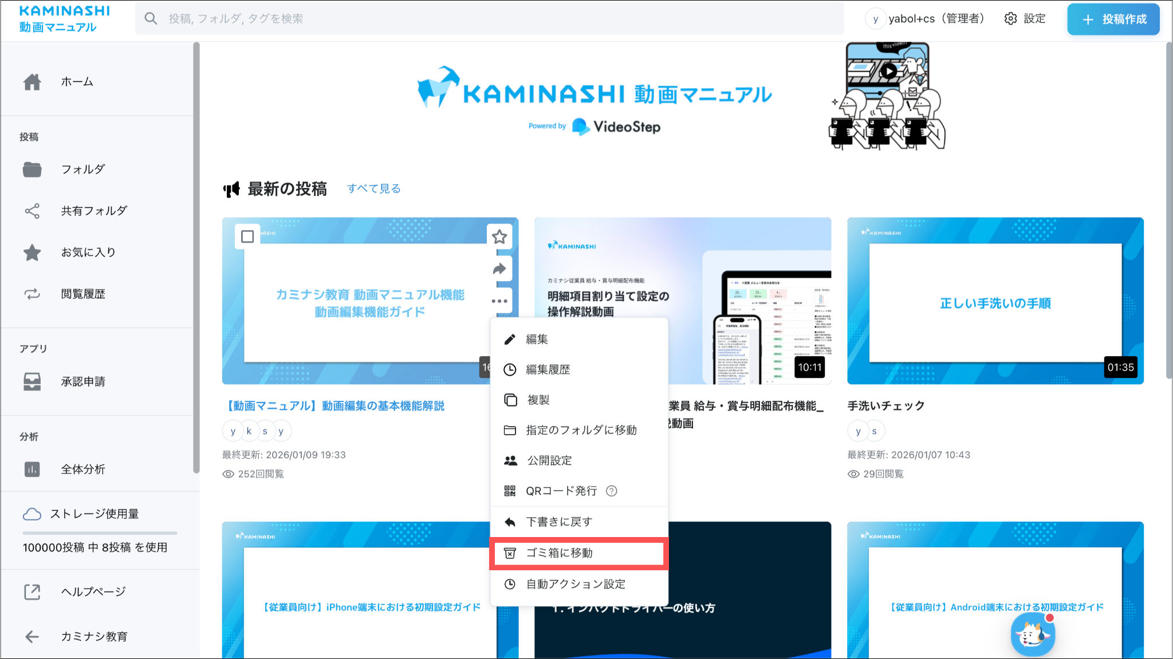Click the share arrow icon on the first card
Screen dimensions: 1173x659
coord(499,269)
